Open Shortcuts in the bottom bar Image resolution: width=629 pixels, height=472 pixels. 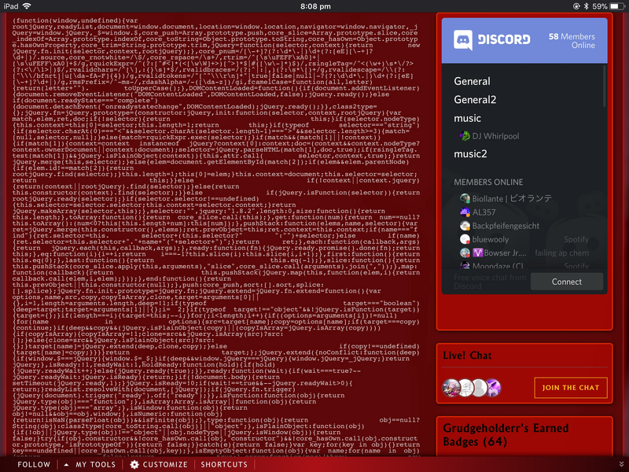[223, 464]
